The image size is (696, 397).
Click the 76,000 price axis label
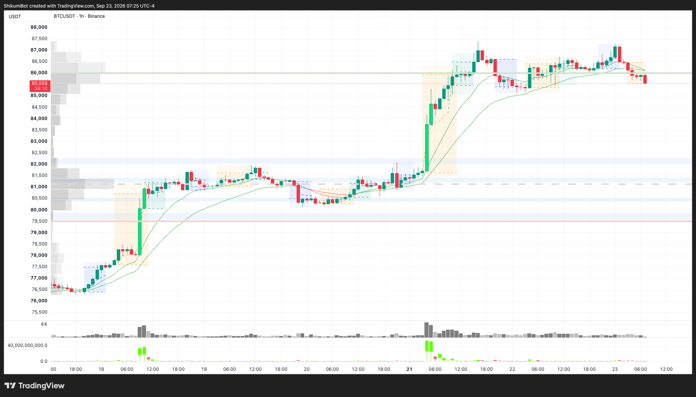(39, 301)
